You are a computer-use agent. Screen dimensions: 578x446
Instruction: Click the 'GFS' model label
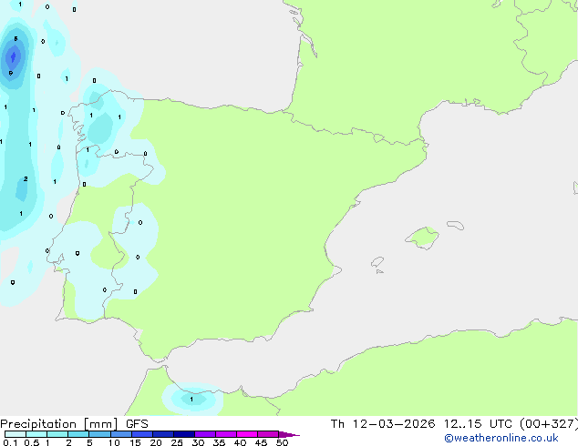[x=137, y=424]
